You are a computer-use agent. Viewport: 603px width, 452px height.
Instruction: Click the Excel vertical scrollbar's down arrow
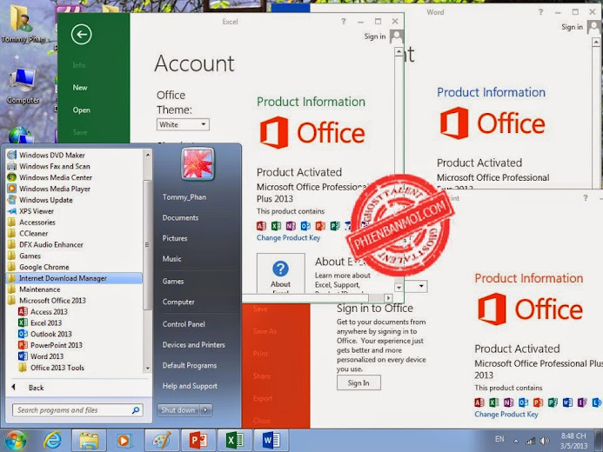point(399,287)
